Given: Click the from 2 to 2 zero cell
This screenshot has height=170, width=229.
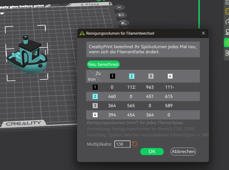Looking at the screenshot, I should (131, 96).
